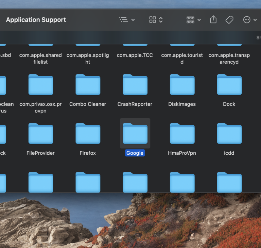
Task: Click the Application Support window title
Action: click(36, 20)
